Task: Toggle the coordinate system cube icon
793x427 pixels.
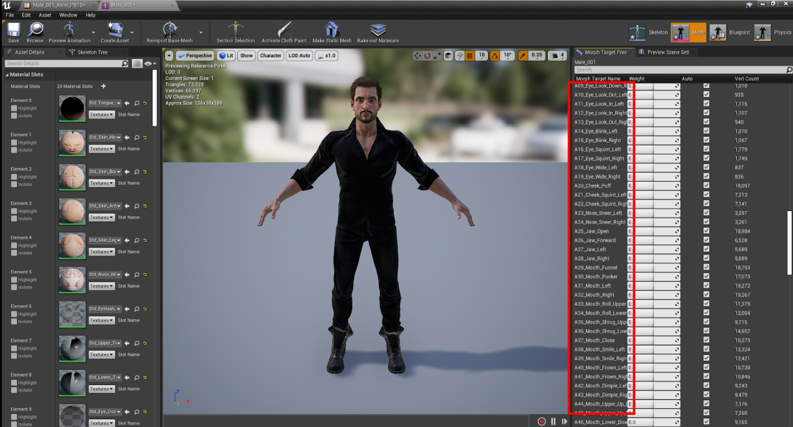Action: pyautogui.click(x=449, y=56)
